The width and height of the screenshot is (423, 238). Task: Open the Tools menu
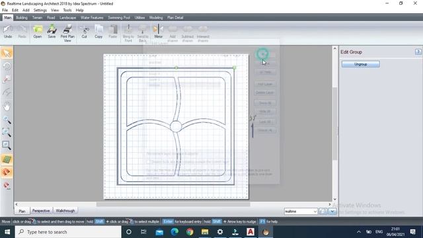(x=67, y=11)
